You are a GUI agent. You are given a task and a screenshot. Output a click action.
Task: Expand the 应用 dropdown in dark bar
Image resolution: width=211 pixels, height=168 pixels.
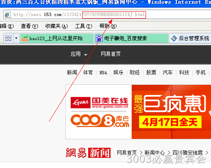click(x=79, y=54)
